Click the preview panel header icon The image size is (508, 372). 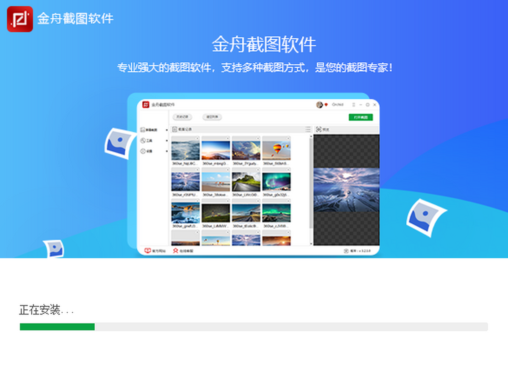(x=318, y=129)
